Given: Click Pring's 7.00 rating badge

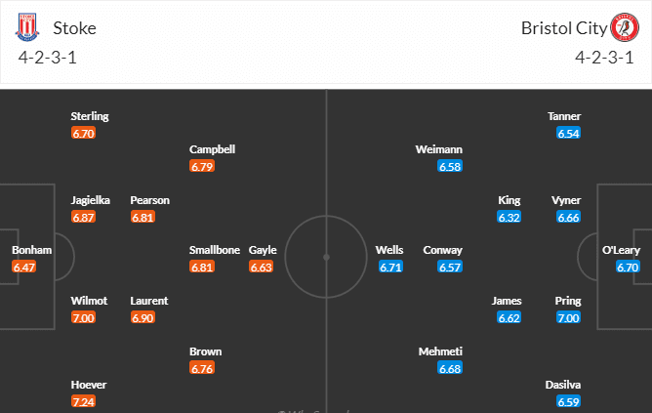Looking at the screenshot, I should (567, 317).
